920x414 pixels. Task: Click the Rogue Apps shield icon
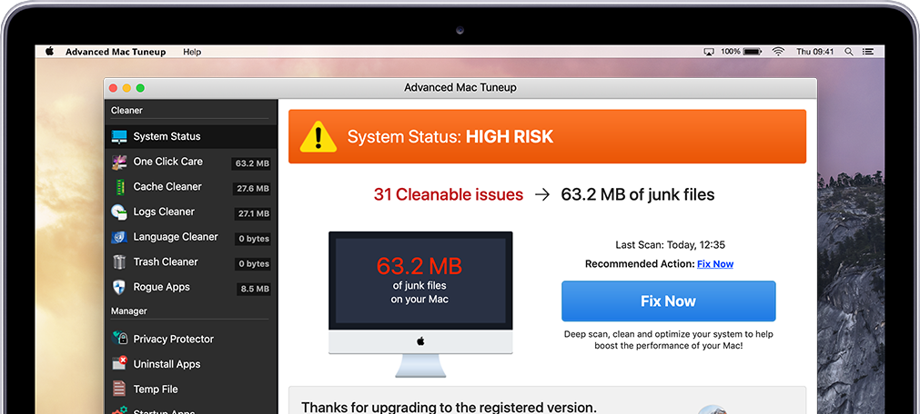pyautogui.click(x=119, y=288)
